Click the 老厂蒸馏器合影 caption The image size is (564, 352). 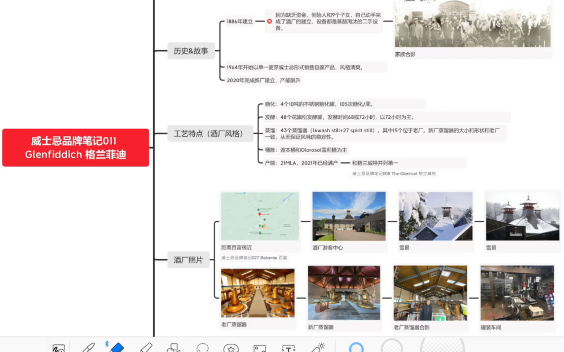(411, 327)
